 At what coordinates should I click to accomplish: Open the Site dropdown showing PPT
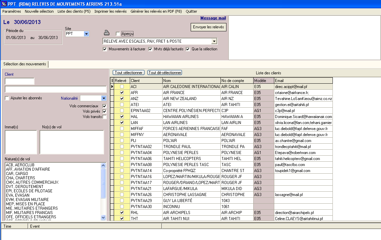pyautogui.click(x=86, y=34)
